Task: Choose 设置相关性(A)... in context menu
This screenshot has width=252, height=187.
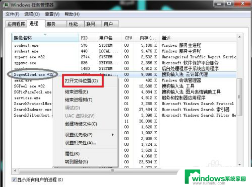Action: click(81, 143)
